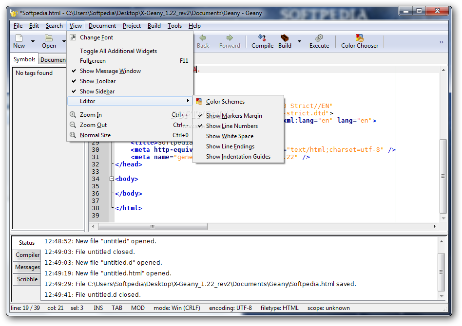Click the New file toolbar icon

pos(19,38)
